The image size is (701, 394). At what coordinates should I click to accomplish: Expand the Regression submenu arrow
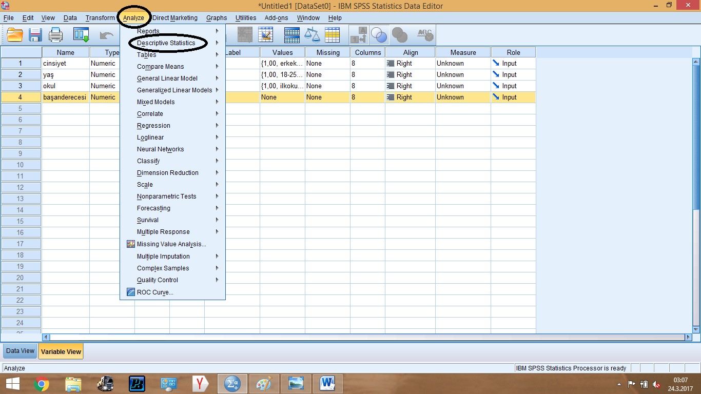point(217,126)
